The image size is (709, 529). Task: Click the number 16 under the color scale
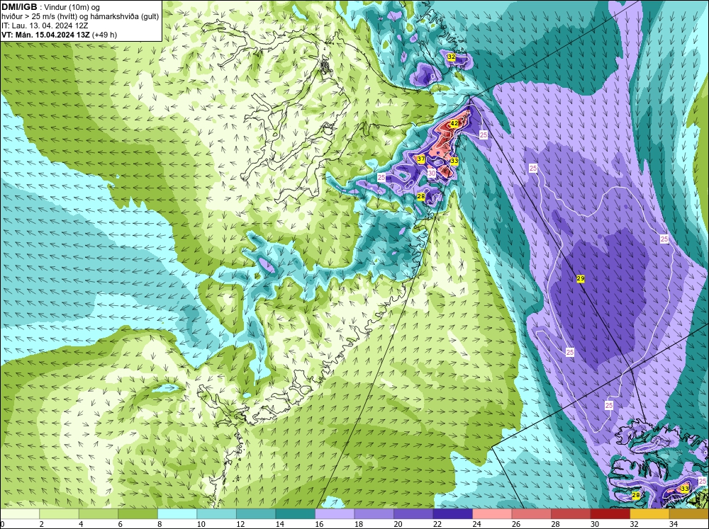point(319,524)
